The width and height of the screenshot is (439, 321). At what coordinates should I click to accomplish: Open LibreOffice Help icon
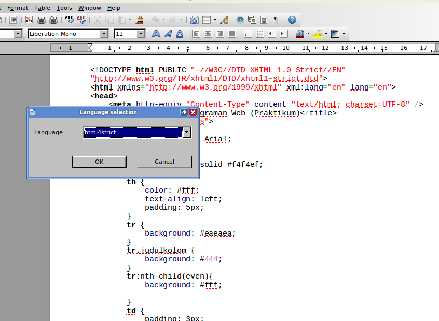click(x=292, y=20)
